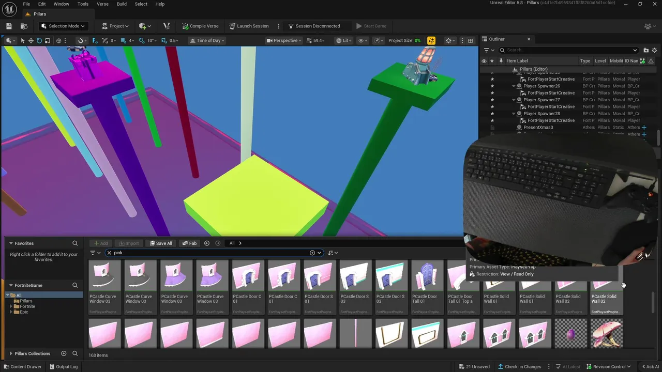Select the Epic folder in the tree

pos(24,312)
